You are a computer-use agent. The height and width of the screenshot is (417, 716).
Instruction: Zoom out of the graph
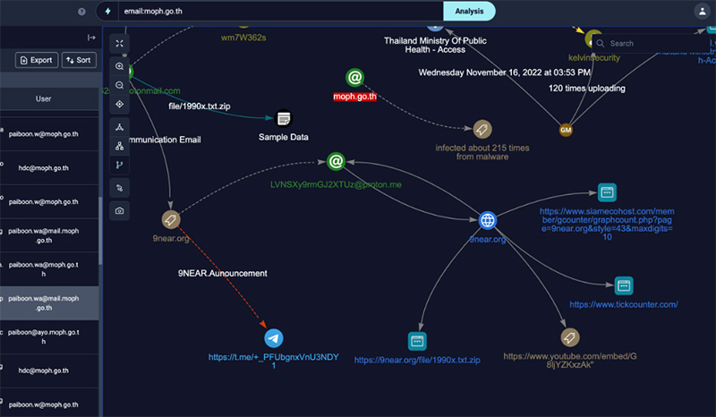[x=120, y=85]
